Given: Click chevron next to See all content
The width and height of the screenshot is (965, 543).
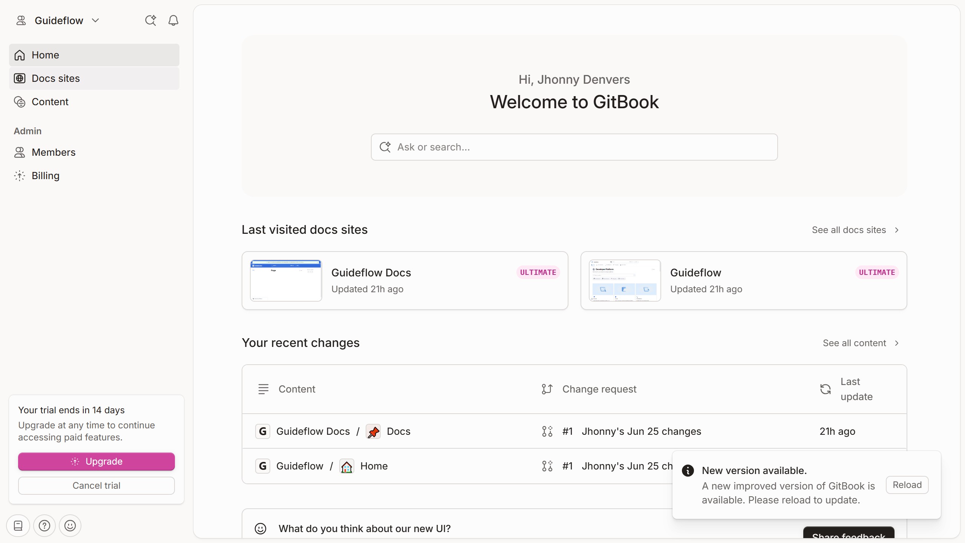Looking at the screenshot, I should point(897,343).
